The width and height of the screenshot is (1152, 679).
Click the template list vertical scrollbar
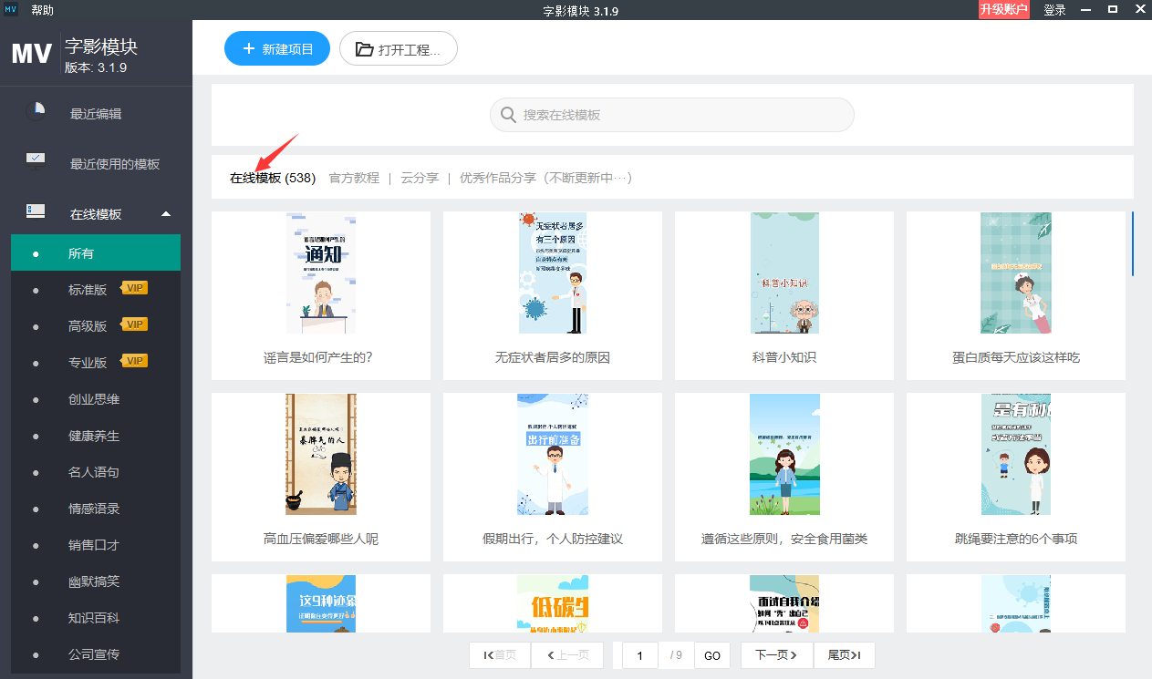1133,243
